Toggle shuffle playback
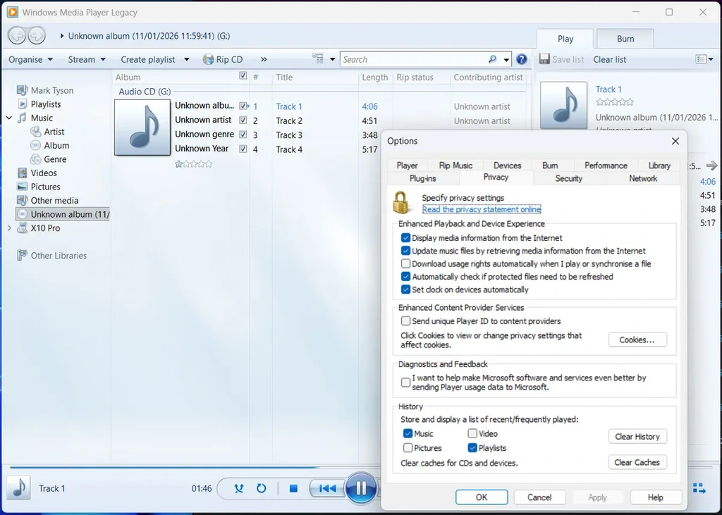The width and height of the screenshot is (722, 515). coord(239,488)
